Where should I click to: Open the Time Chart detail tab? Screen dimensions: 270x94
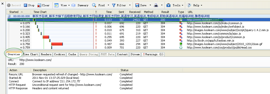30,54
